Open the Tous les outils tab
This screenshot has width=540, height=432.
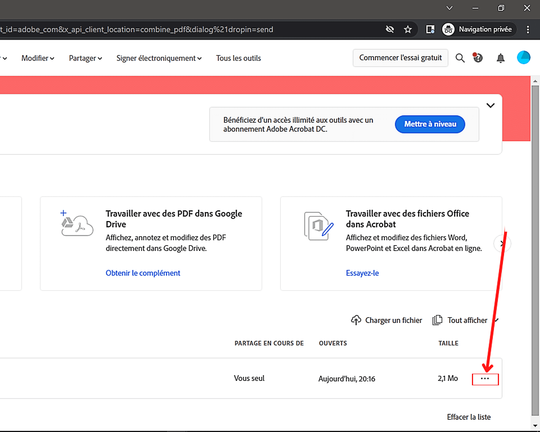[238, 58]
